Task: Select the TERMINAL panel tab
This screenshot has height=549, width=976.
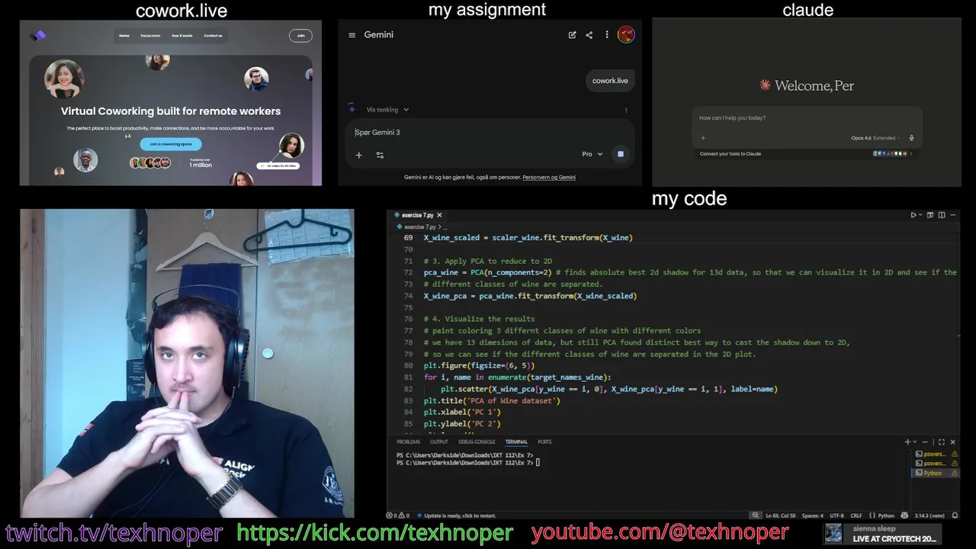Action: click(x=516, y=442)
